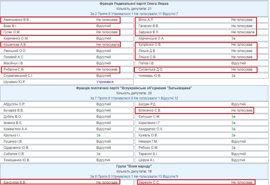270x185 pixels.
Task: Click deputy name Немиря Г.М.
Action: click(x=148, y=142)
